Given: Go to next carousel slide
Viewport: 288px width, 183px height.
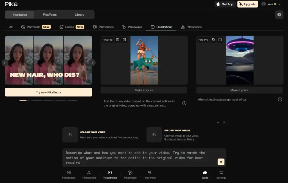Looking at the screenshot, I should [x=92, y=63].
